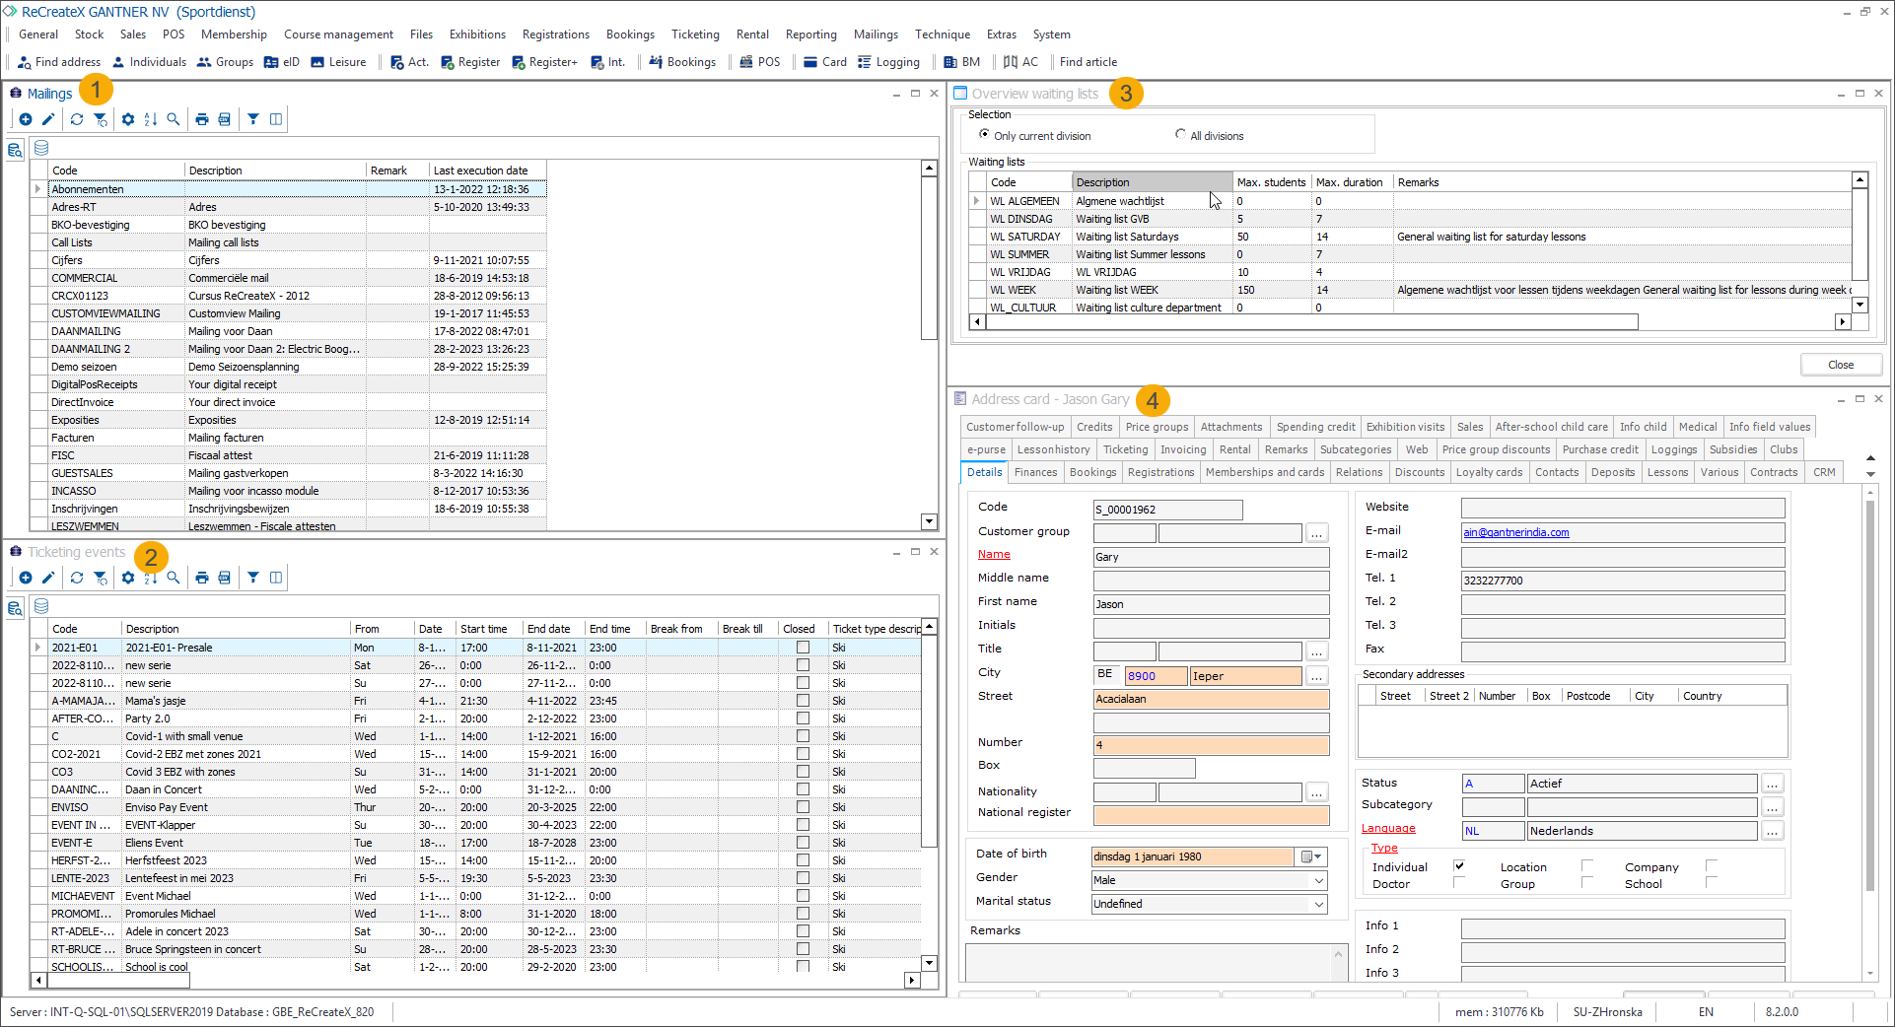
Task: Open the Gender dropdown
Action: tap(1318, 880)
